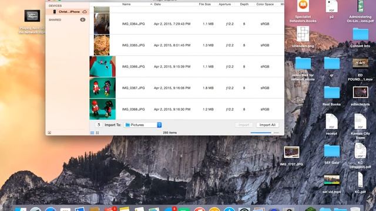Click the file name IMG_0368.JPG

[x=133, y=110]
